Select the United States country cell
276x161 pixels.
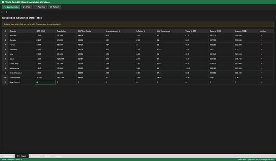21,78
